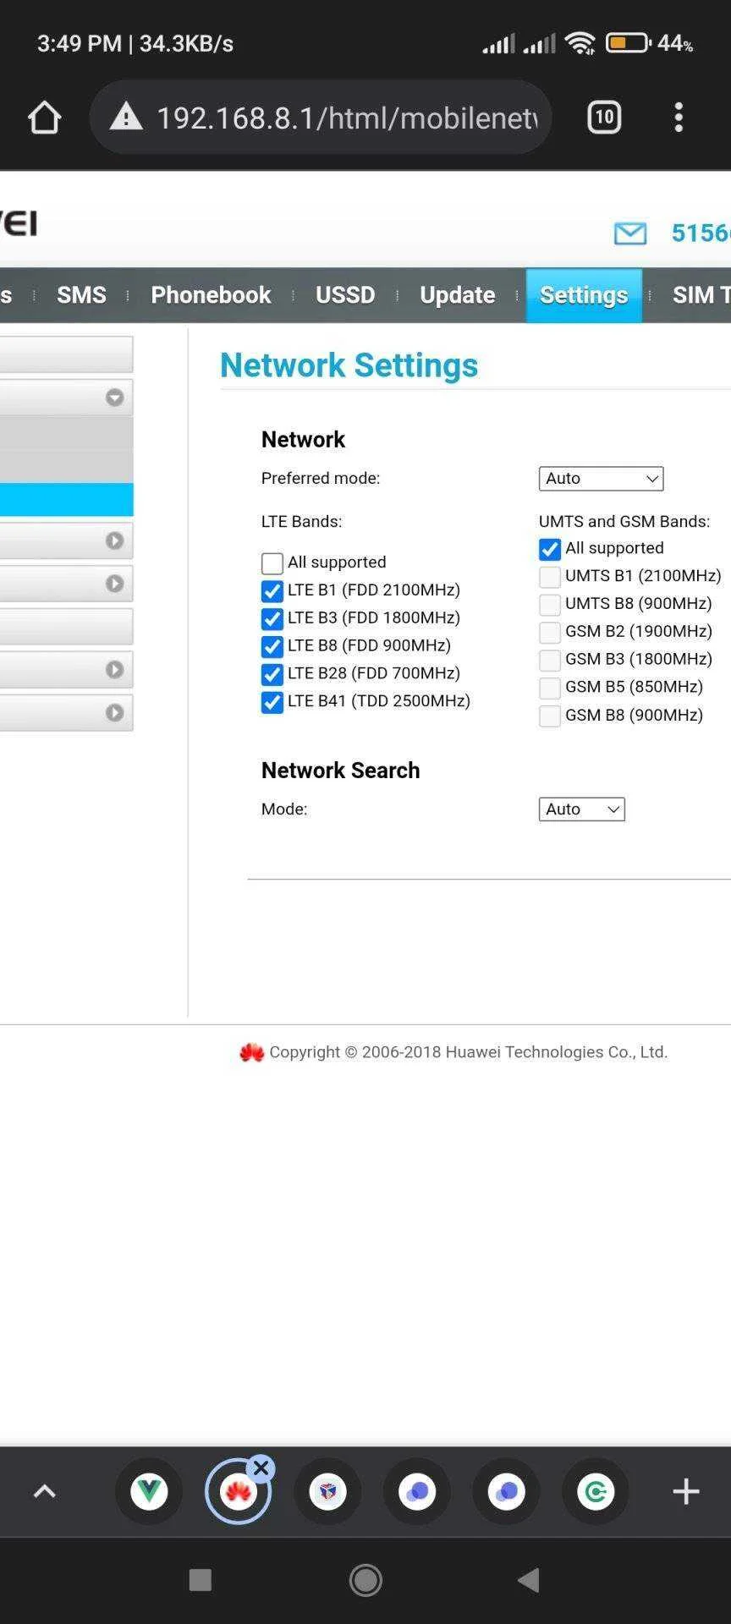Tick the UMTS B1 (2100MHz) checkbox
This screenshot has height=1624, width=731.
click(550, 577)
